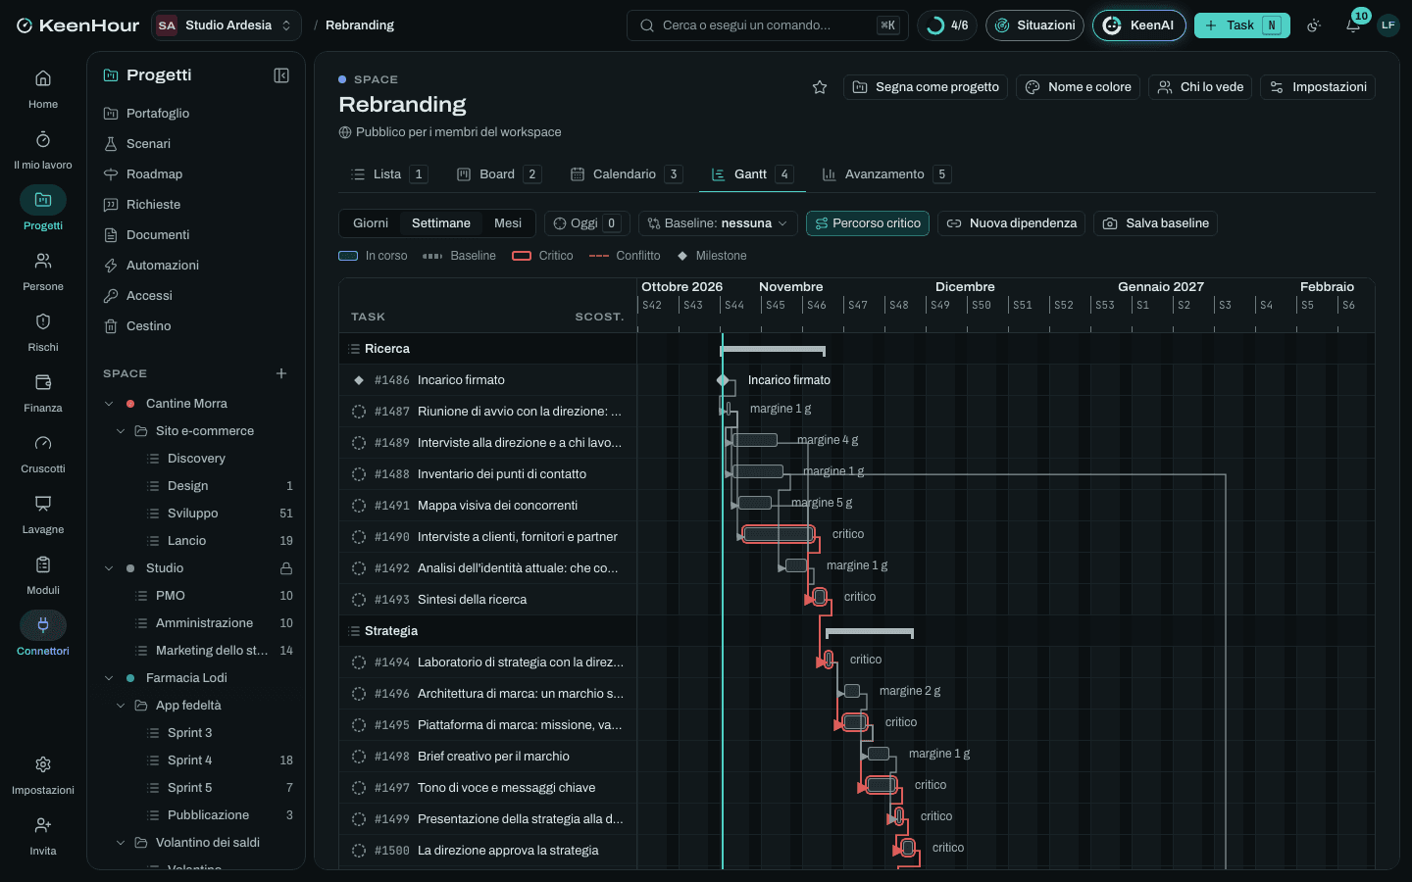The width and height of the screenshot is (1412, 882).
Task: Click Salva baseline button
Action: [1155, 223]
